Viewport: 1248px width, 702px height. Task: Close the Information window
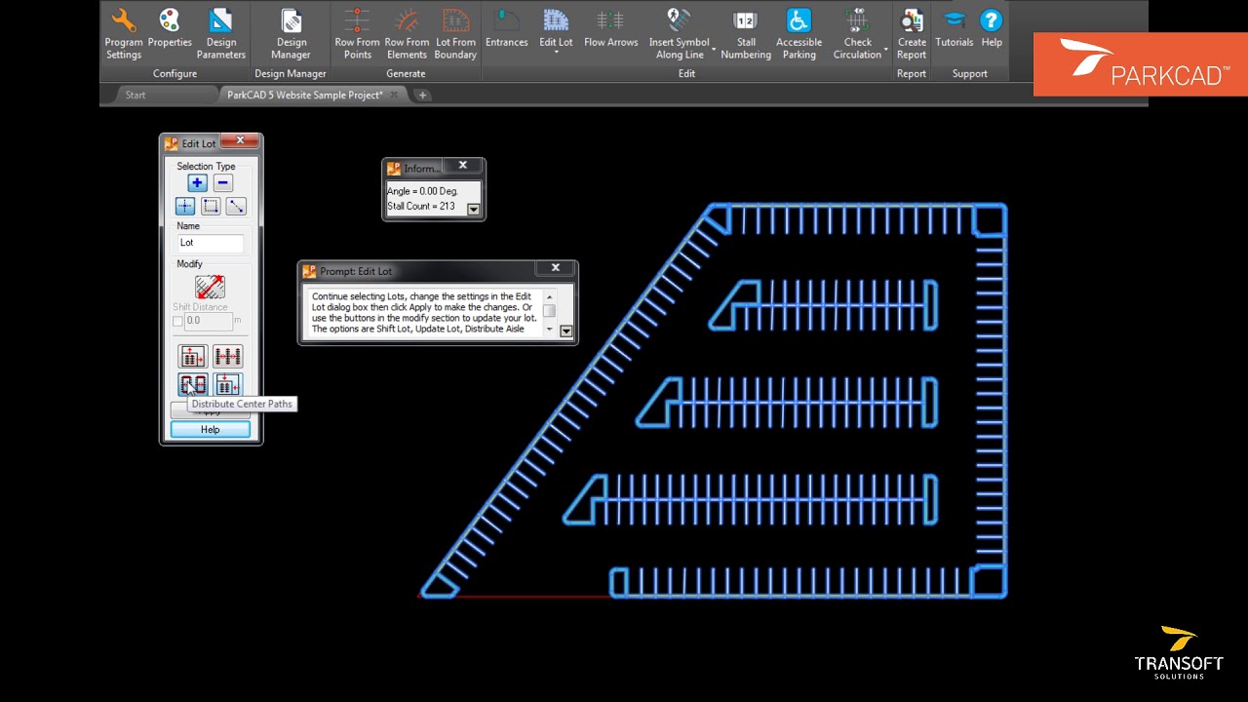point(463,166)
